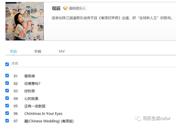Uncheck Christmas In Your Eyes checkbox

coord(7,113)
